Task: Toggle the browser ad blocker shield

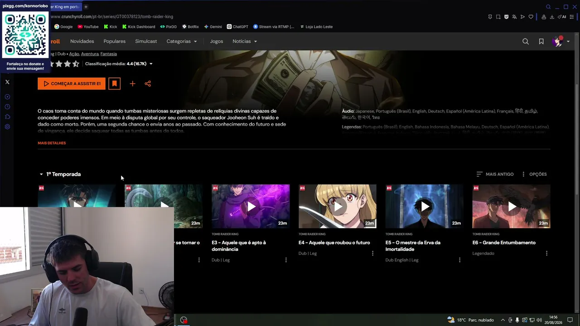Action: [x=506, y=17]
